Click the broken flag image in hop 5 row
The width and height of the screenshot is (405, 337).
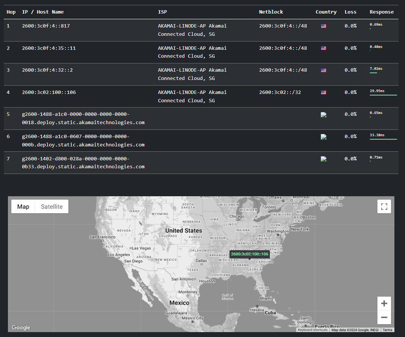point(323,115)
